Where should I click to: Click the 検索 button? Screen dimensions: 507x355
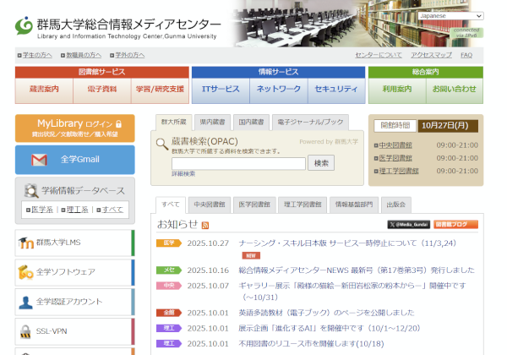coord(321,163)
